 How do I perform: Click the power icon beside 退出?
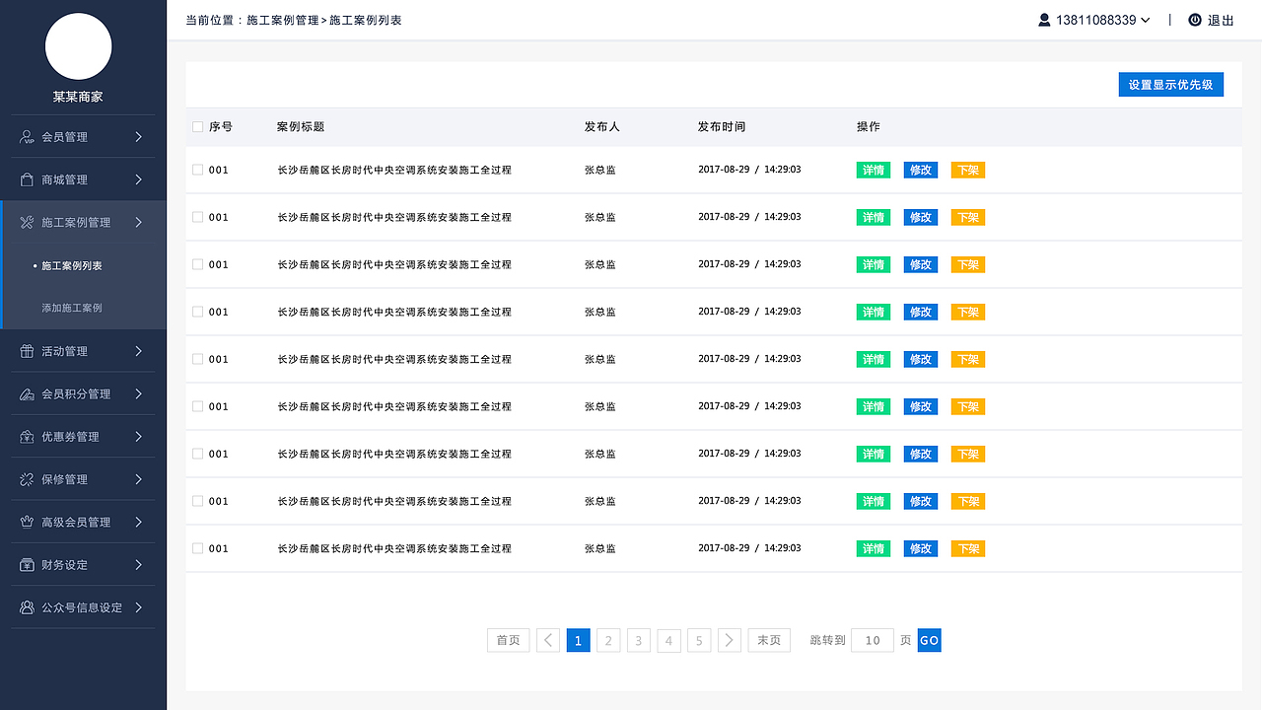click(x=1195, y=20)
